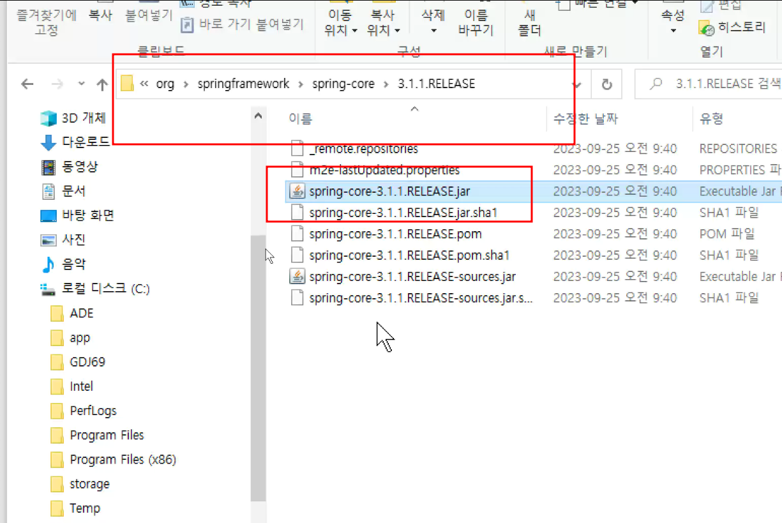Open the '속성' ribbon dropdown

click(673, 30)
